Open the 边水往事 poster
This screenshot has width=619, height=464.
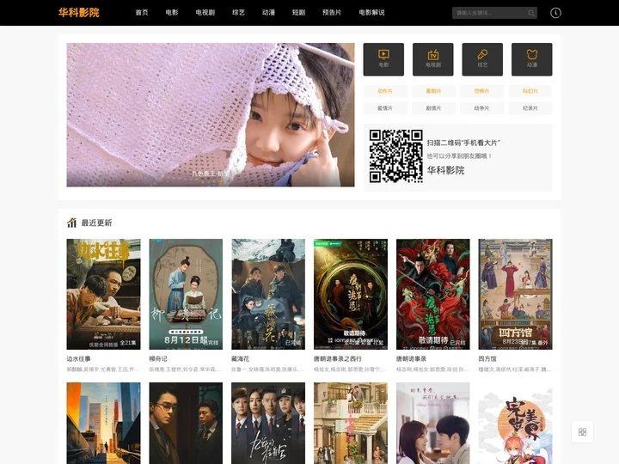tap(103, 294)
